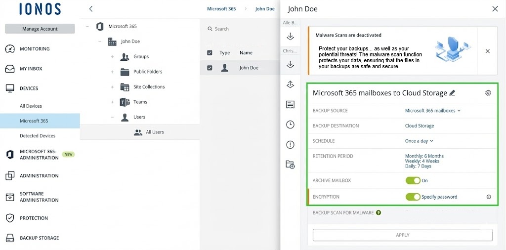Dismiss the malware scans notification banner

[x=488, y=51]
